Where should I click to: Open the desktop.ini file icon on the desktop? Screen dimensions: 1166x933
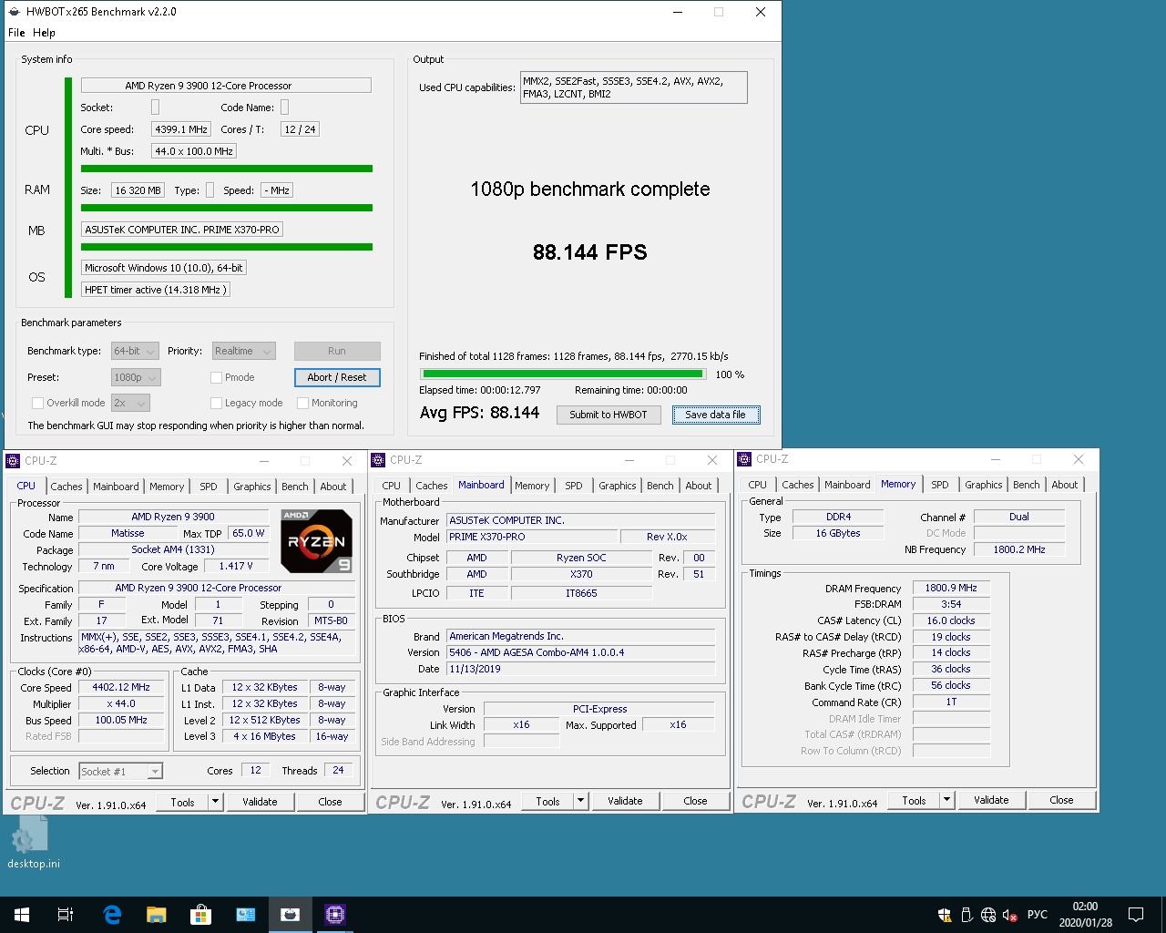click(x=34, y=842)
